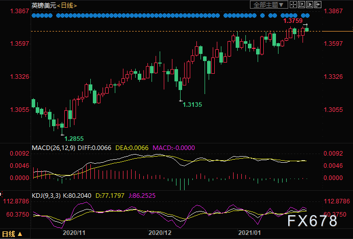This screenshot has height=239, width=353.
Task: Click the MACD(26,12,9) indicator name
Action: 54,148
